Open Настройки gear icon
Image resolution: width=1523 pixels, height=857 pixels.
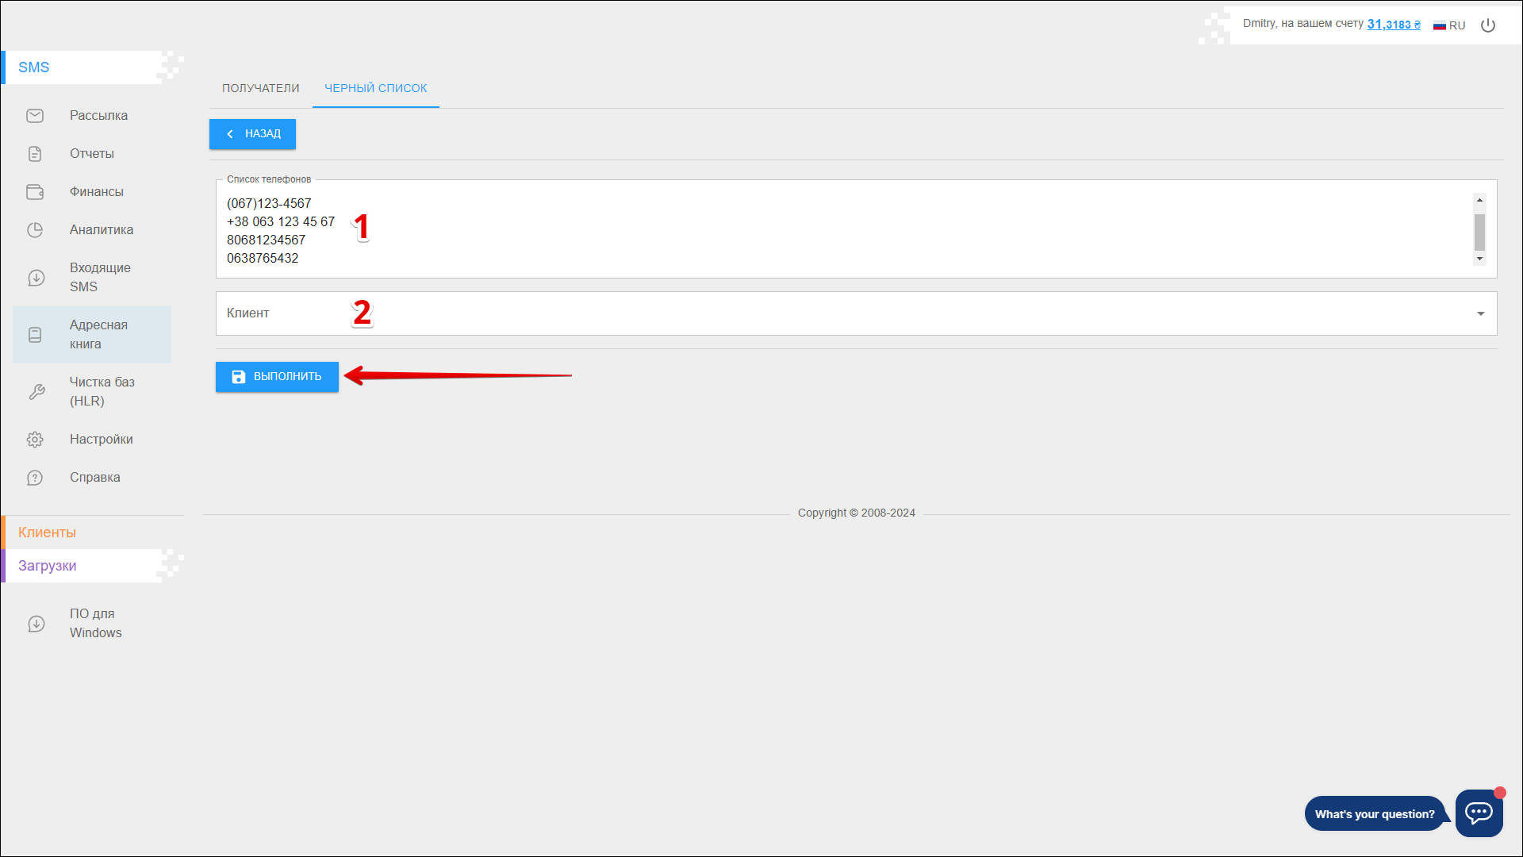(x=35, y=440)
